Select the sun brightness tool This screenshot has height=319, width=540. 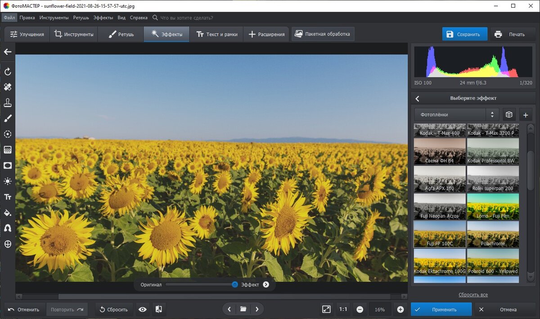coord(8,181)
